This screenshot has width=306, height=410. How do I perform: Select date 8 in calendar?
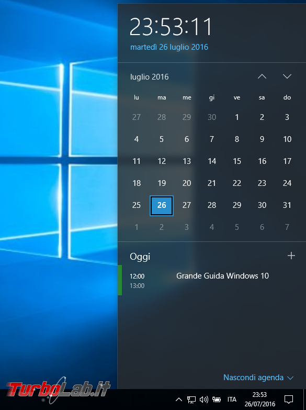(237, 139)
